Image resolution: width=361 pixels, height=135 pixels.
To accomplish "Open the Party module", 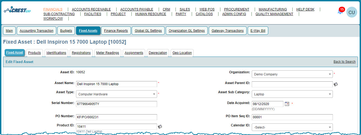I will click(181, 14).
